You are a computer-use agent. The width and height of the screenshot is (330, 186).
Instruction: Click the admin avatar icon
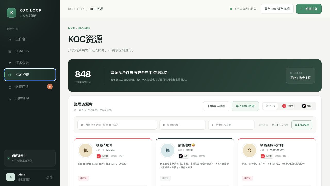[11, 177]
